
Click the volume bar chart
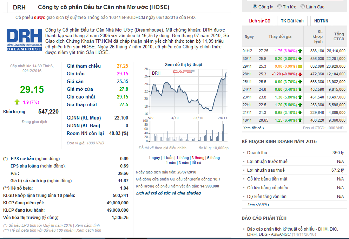(188, 131)
